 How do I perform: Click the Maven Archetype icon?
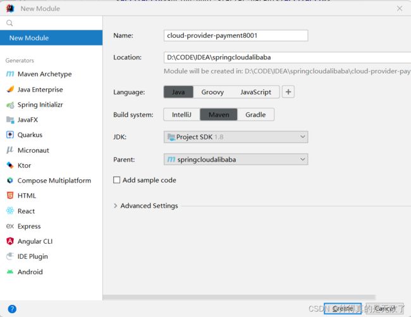click(x=10, y=74)
